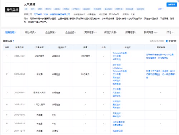Open first-row Temasek淡马锡 investor link
179x135 pixels.
pos(120,53)
